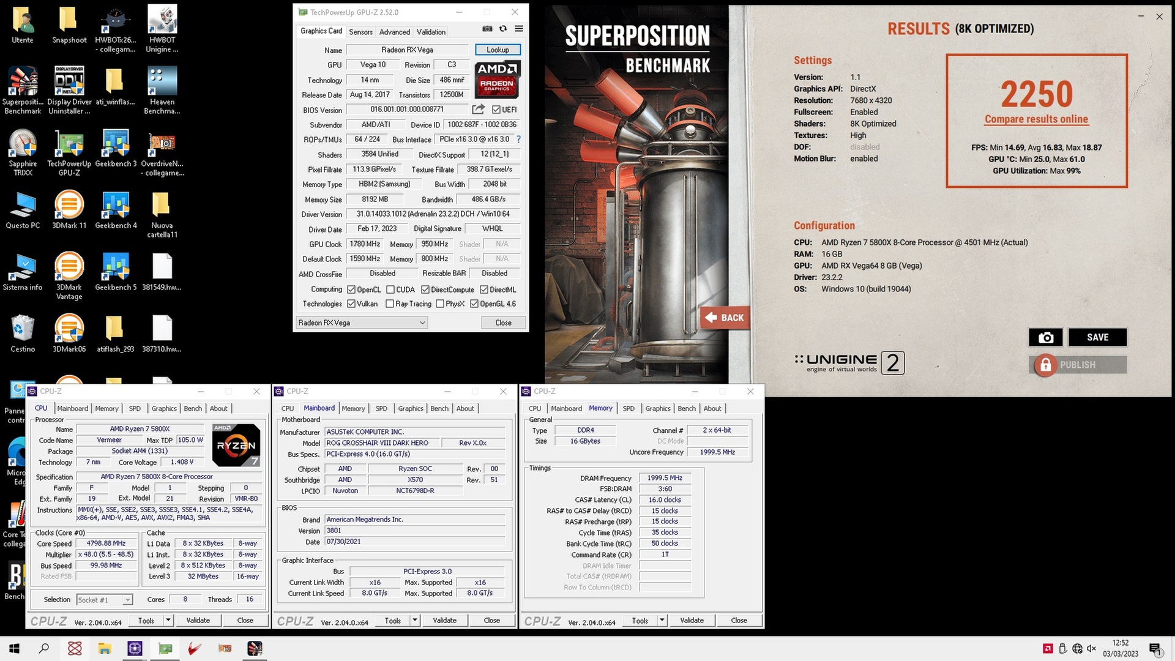Toggle OpenGL 4.6 checkbox in GPU-Z
This screenshot has height=661, width=1175.
coord(474,304)
